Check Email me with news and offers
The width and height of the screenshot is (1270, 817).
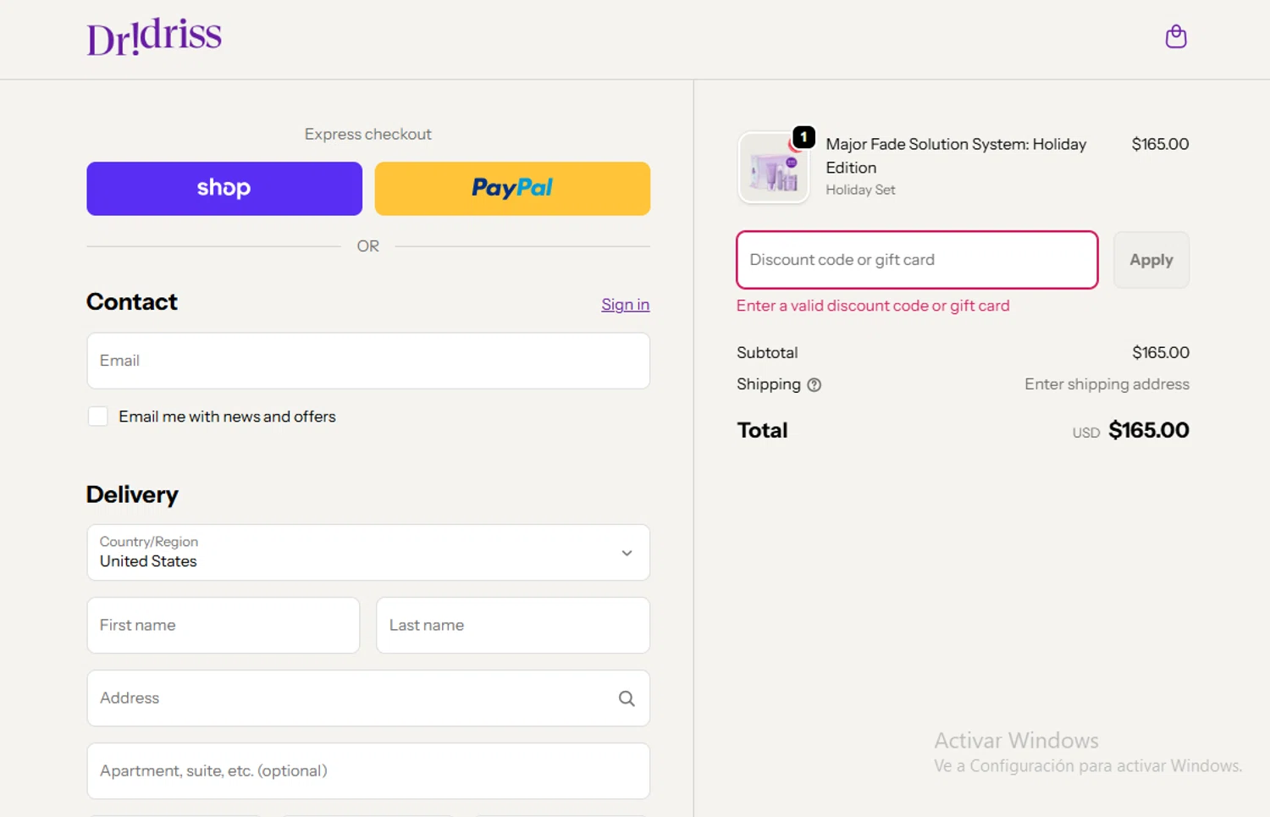click(x=98, y=417)
